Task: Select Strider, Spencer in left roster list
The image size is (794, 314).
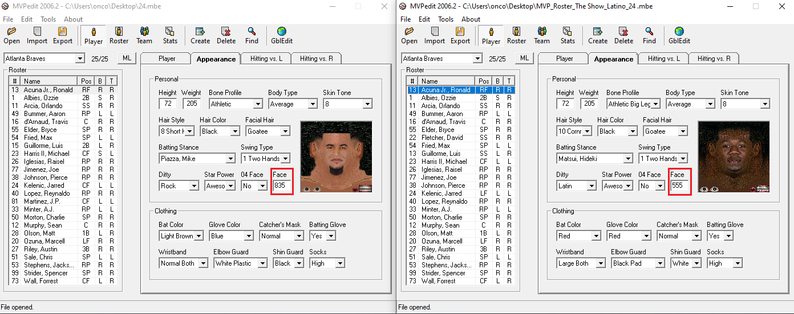Action: [62, 273]
